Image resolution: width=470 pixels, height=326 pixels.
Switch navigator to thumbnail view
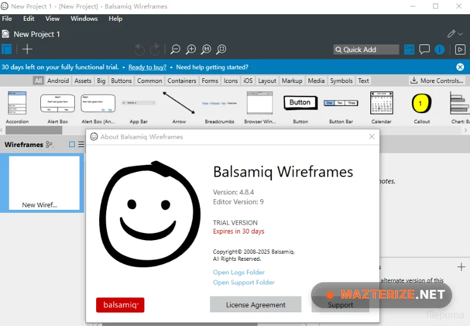[x=72, y=144]
